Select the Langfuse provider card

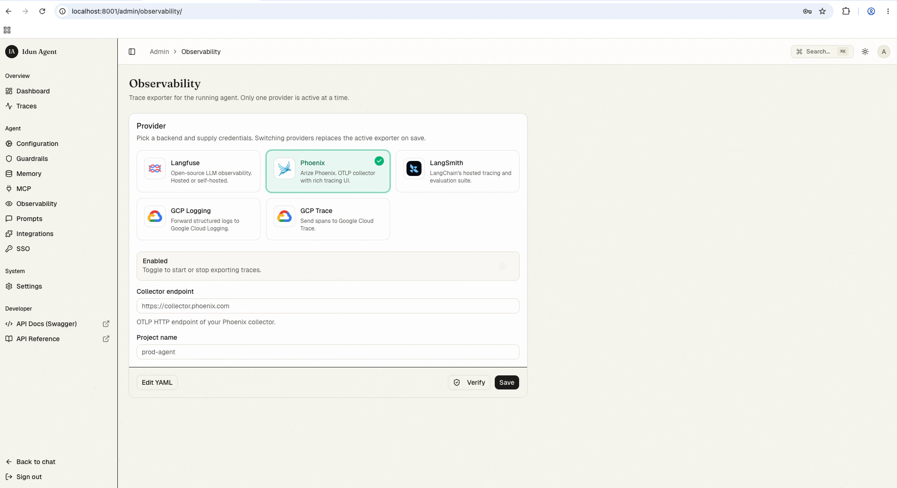point(199,171)
